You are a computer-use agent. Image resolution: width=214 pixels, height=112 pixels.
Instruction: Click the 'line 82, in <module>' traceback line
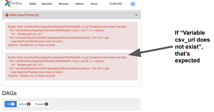57,61
